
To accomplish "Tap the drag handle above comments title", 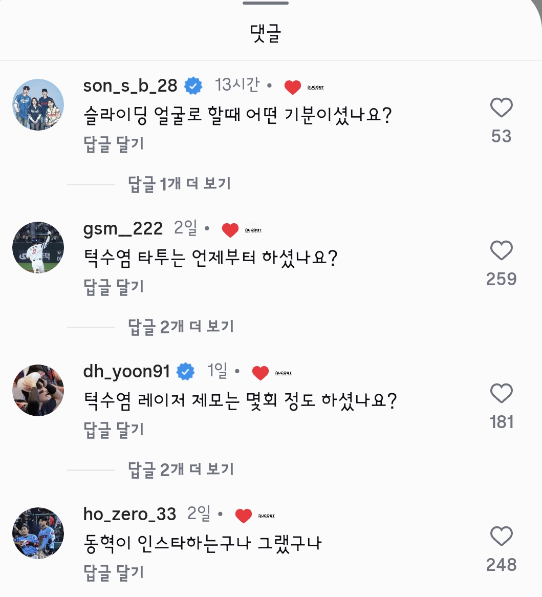I will click(266, 4).
